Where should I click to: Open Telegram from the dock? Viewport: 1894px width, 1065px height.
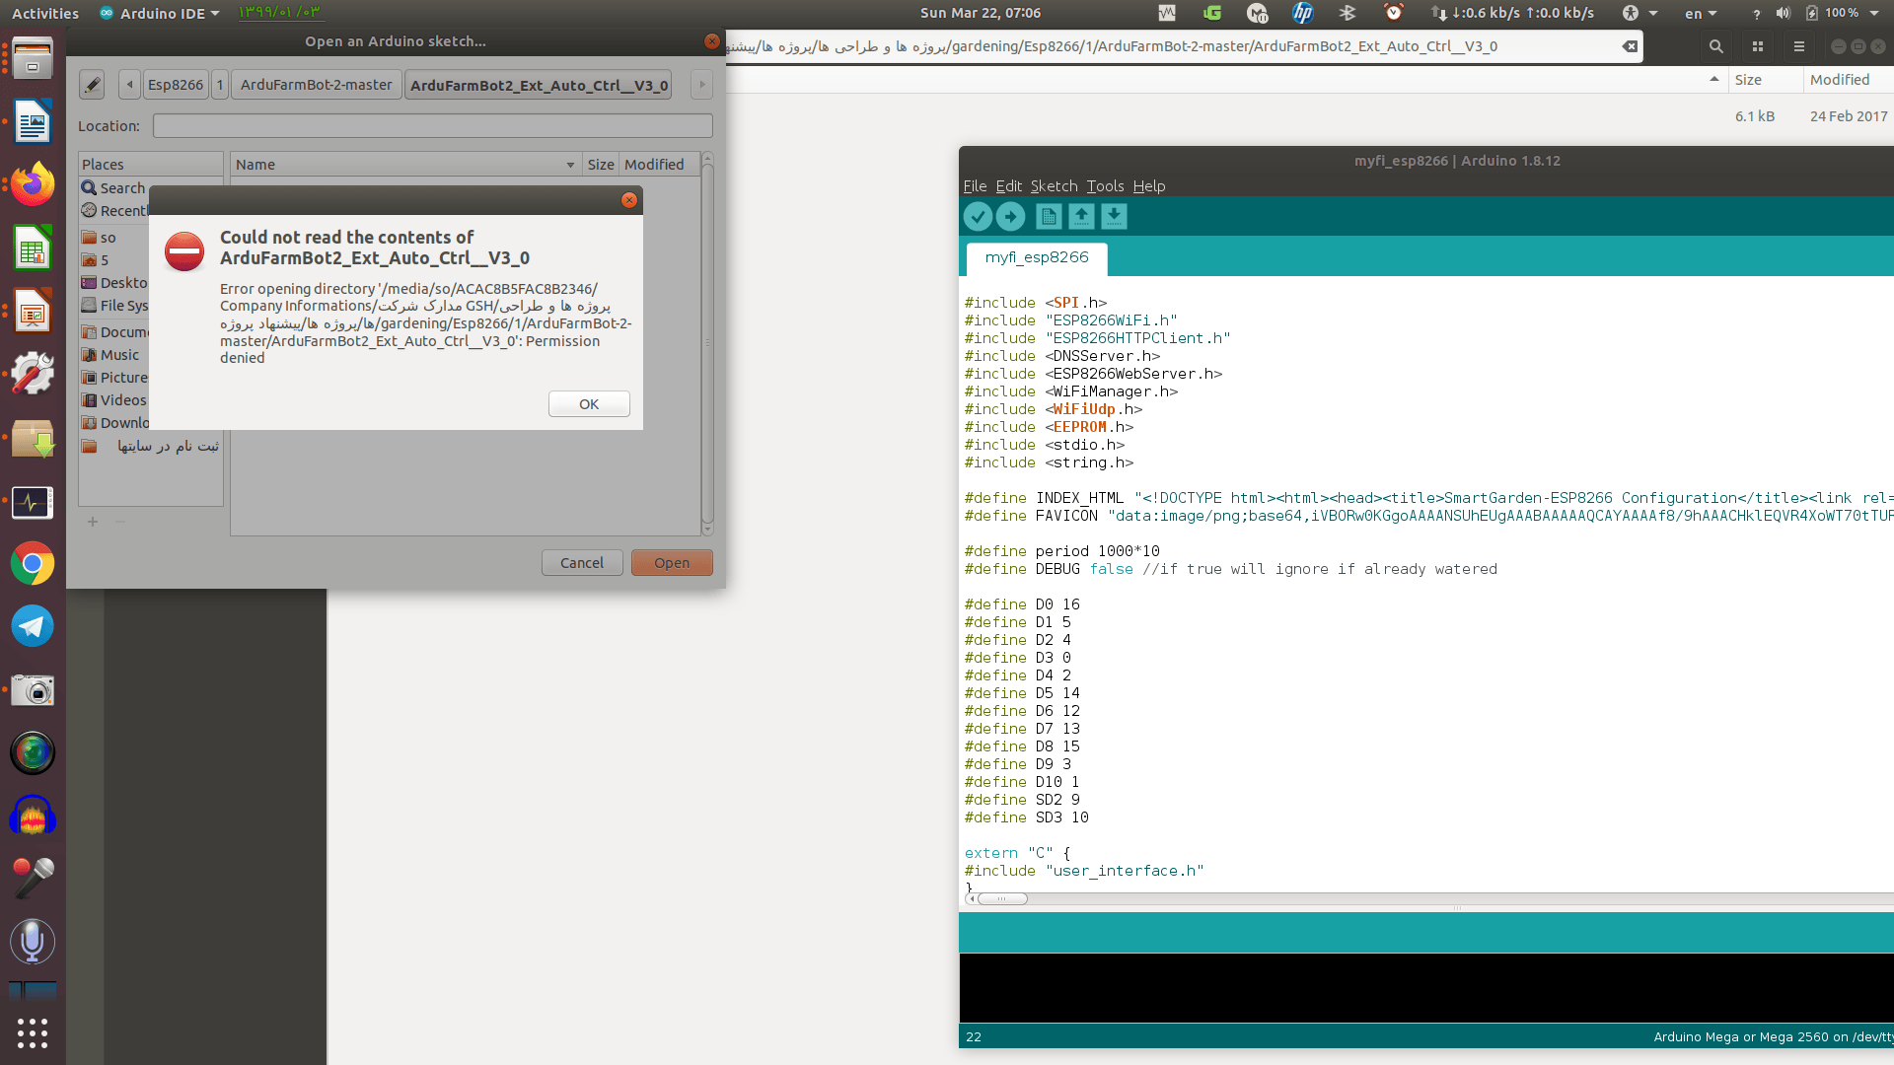[33, 626]
